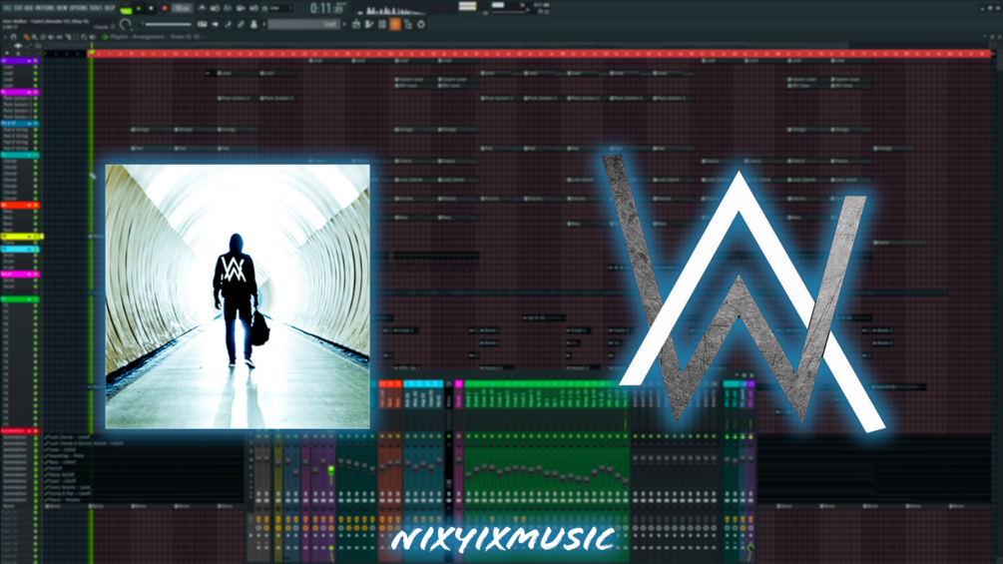This screenshot has width=1003, height=564.
Task: Collapse the blue Pad & String track group
Action: click(29, 124)
